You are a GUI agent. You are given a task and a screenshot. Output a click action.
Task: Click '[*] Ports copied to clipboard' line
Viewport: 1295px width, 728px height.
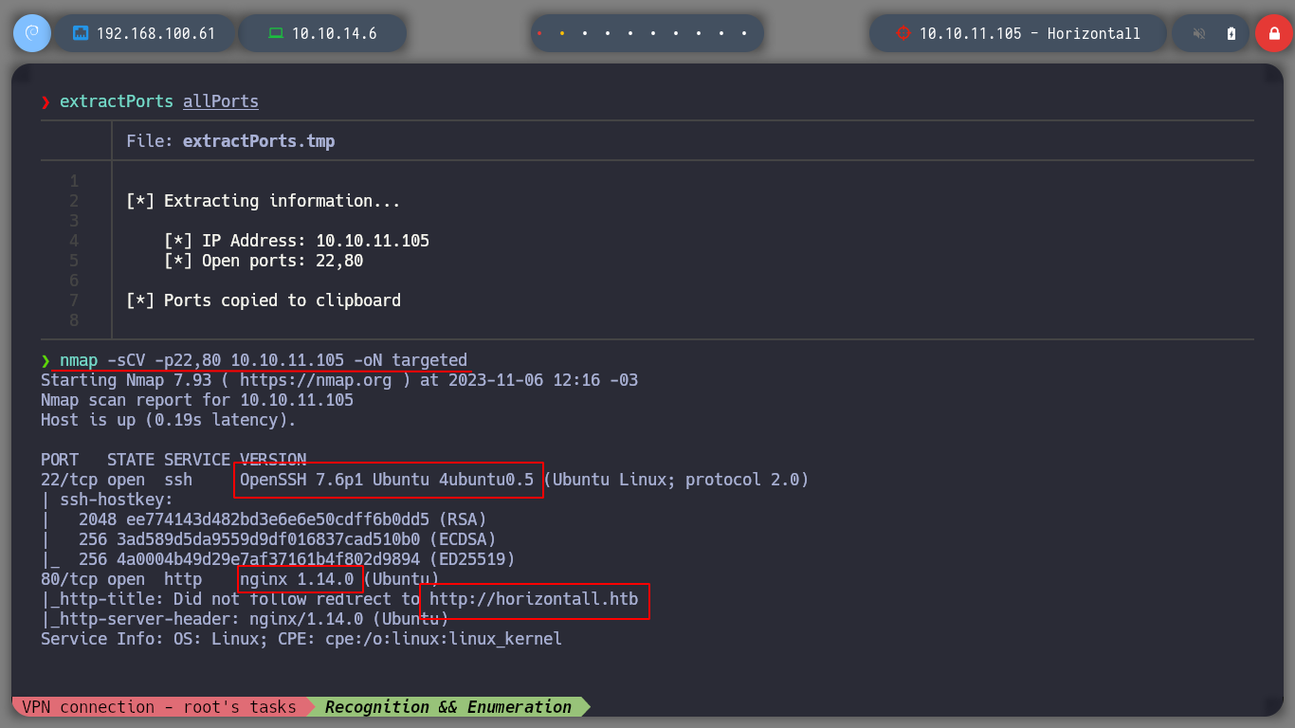pyautogui.click(x=264, y=300)
